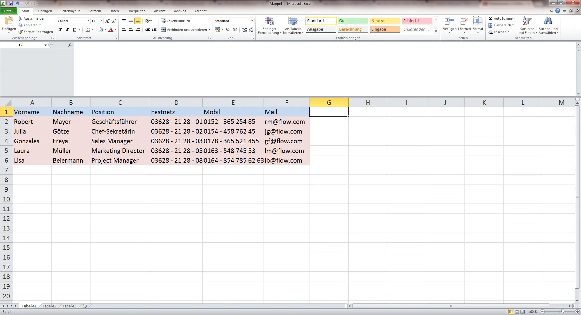Switch to the Formeln ribbon tab
The height and width of the screenshot is (315, 581).
tap(94, 11)
